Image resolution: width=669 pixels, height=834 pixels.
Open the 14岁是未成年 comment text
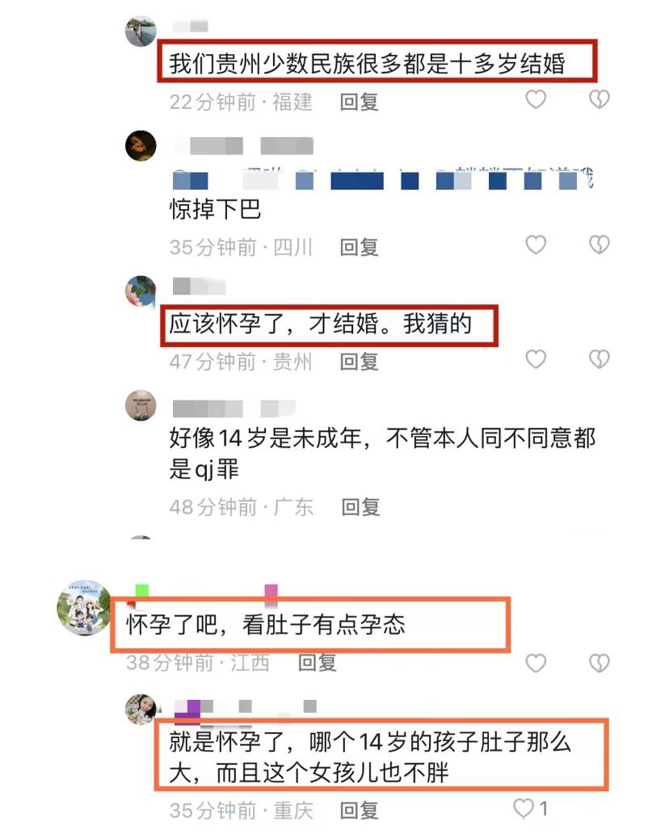382,454
